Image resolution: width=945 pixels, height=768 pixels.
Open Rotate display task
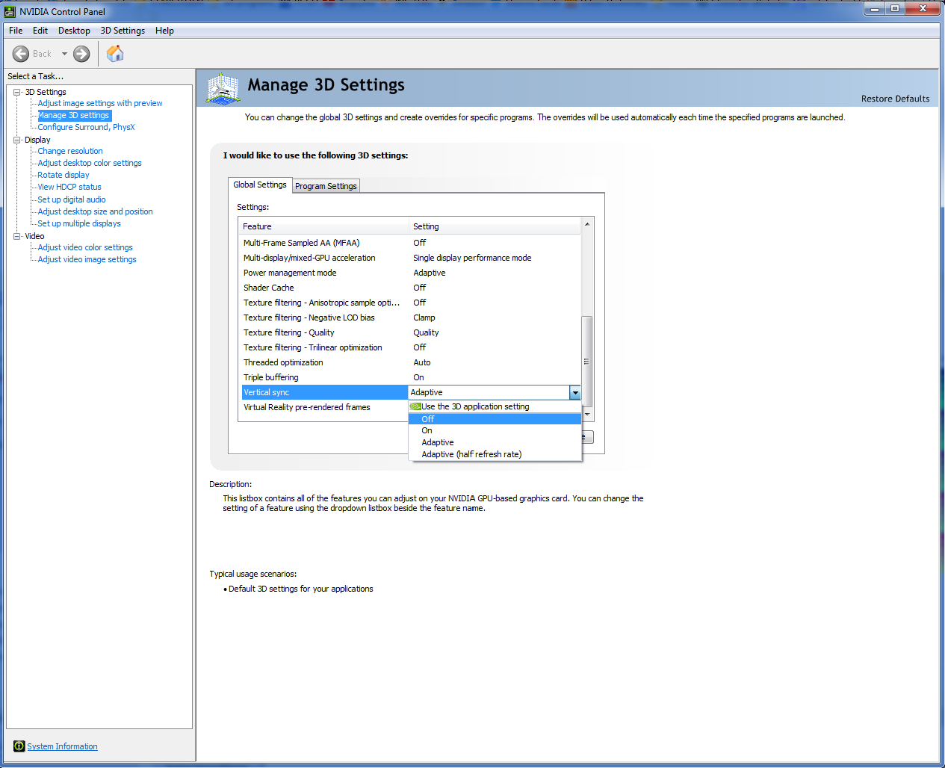coord(63,175)
